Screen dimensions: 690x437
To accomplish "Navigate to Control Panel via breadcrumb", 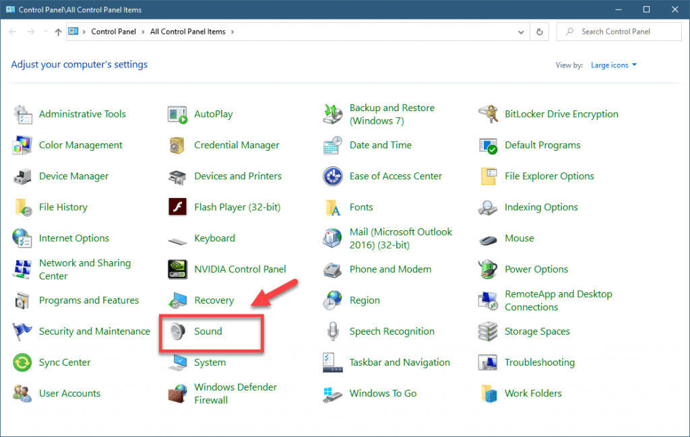I will pos(113,31).
